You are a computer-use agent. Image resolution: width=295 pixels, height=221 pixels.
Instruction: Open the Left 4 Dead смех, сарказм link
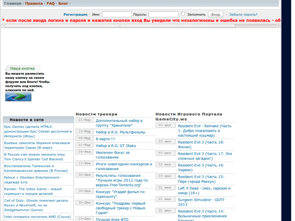tap(204, 190)
